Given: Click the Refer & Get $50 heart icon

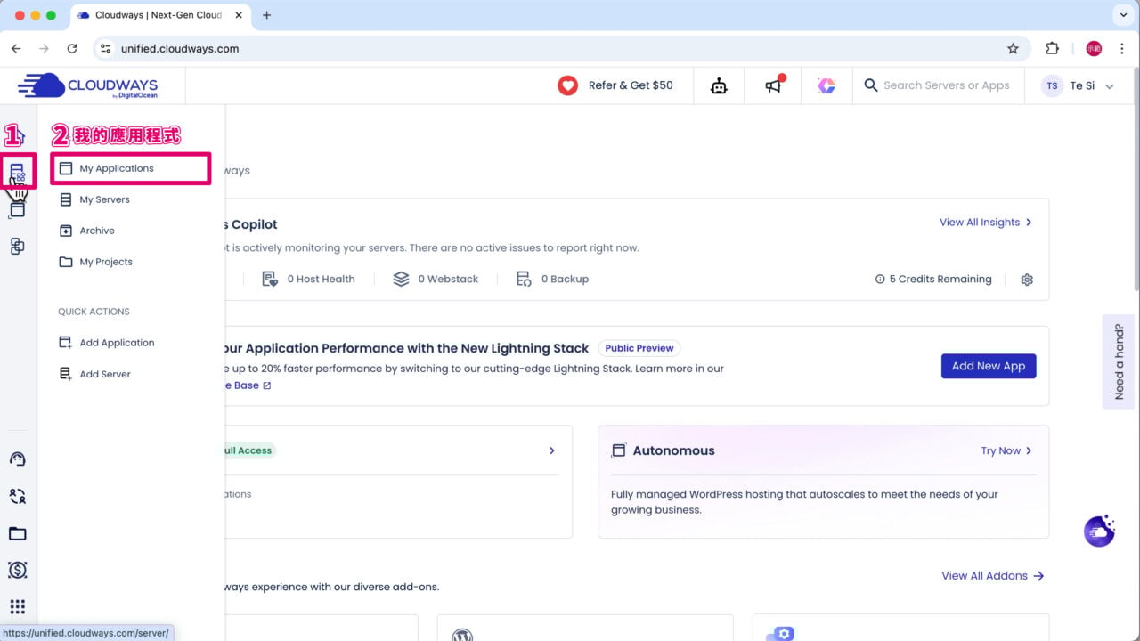Looking at the screenshot, I should 567,85.
